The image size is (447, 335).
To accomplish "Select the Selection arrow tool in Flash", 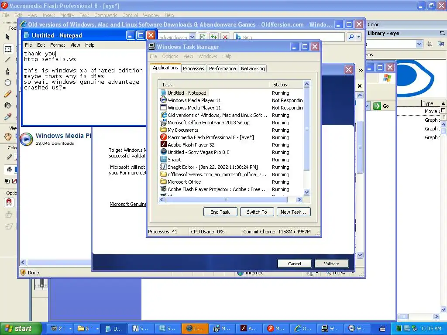I will [x=8, y=37].
